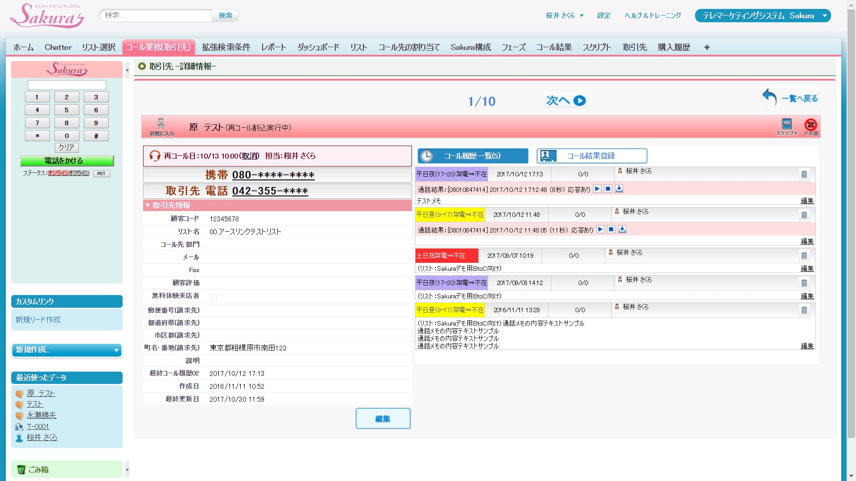
Task: Switch to the ダッシュボード tab
Action: [318, 47]
